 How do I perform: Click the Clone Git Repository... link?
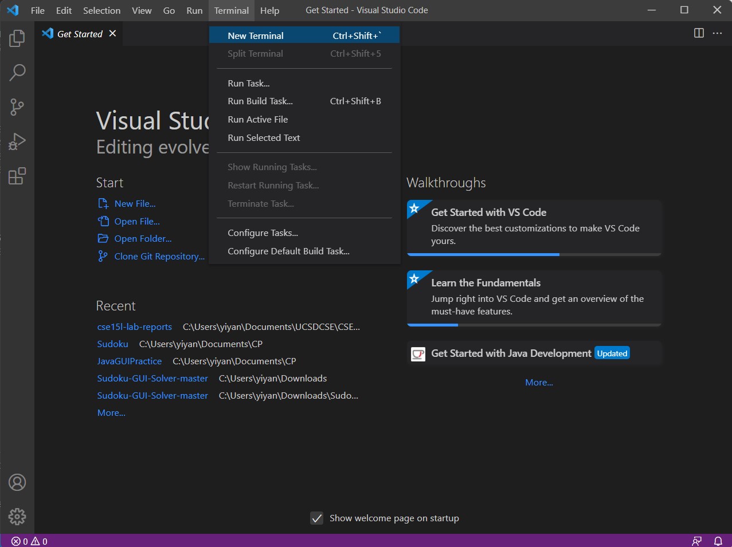coord(159,257)
